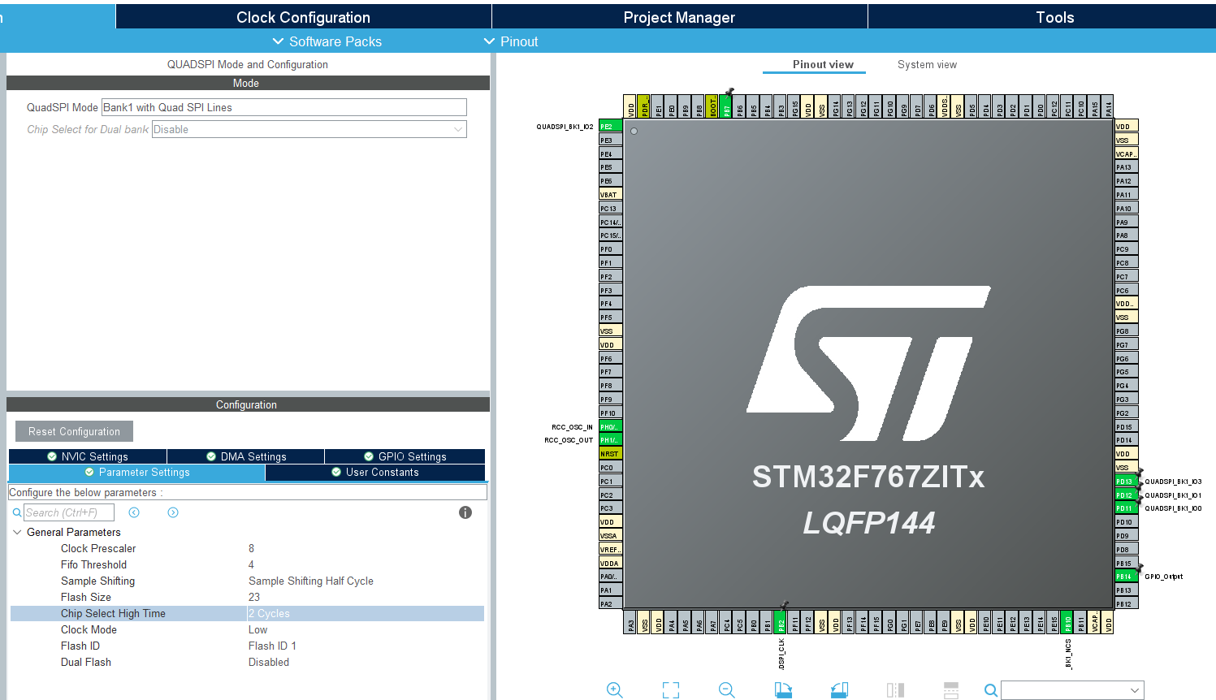The height and width of the screenshot is (700, 1216).
Task: Rotate the chip view counterclockwise
Action: coord(838,689)
